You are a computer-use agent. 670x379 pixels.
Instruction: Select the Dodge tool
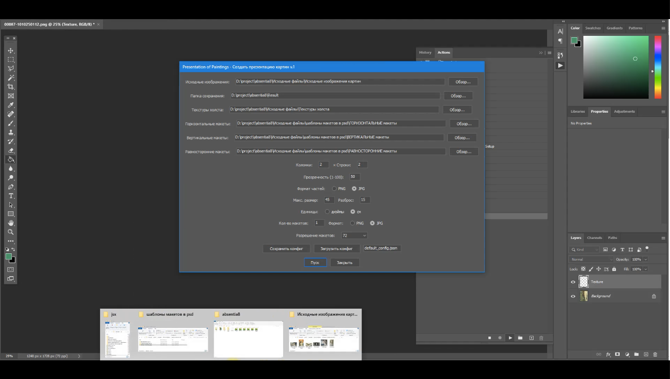(11, 178)
